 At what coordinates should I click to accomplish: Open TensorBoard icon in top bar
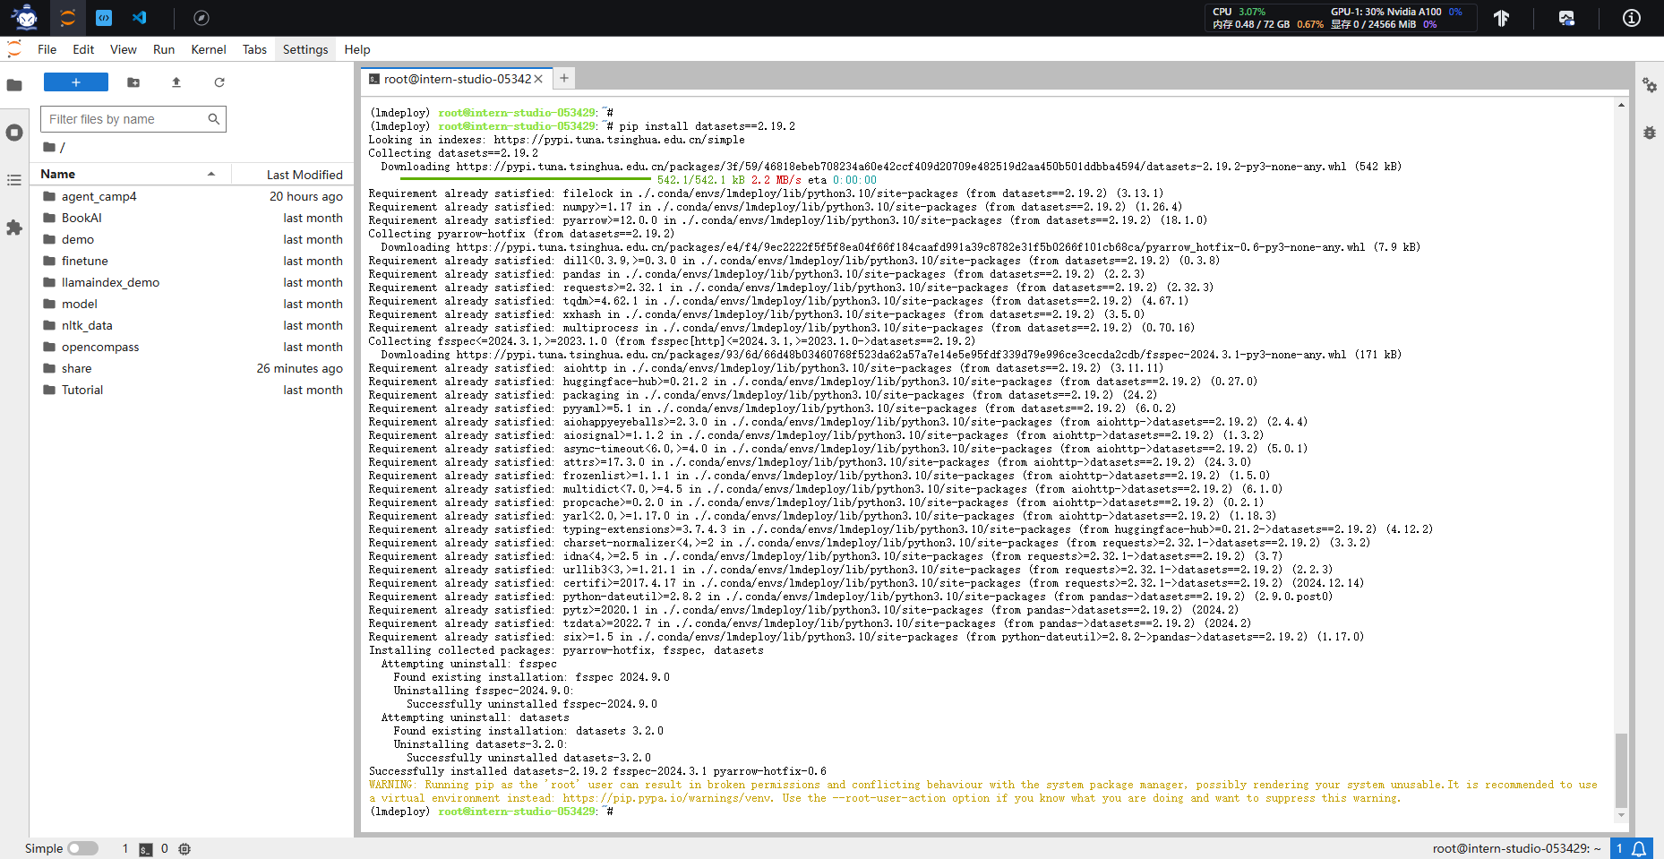pyautogui.click(x=1502, y=18)
